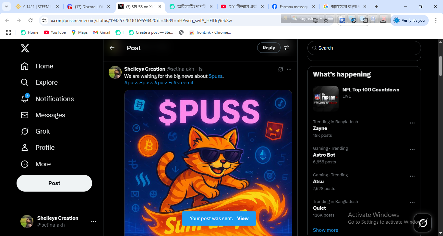
Task: Open the floating Grok button at bottom right
Action: tap(423, 223)
